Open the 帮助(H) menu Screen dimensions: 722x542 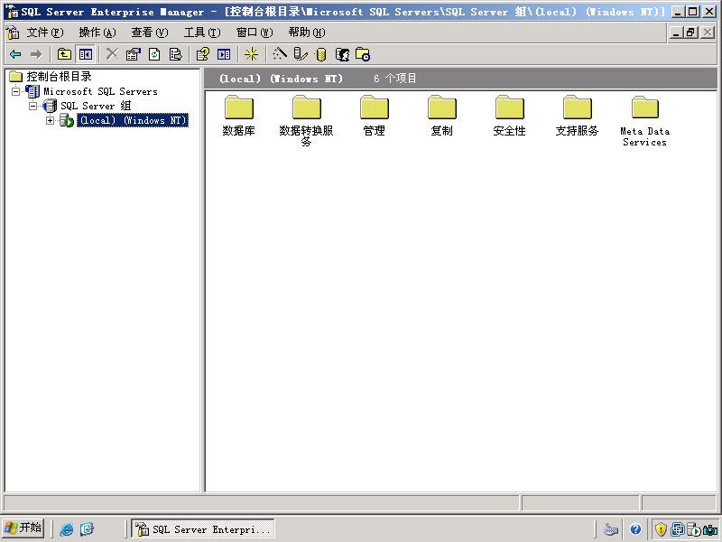click(307, 33)
